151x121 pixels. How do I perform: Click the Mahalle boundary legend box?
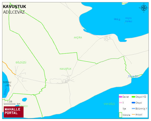point(121,115)
